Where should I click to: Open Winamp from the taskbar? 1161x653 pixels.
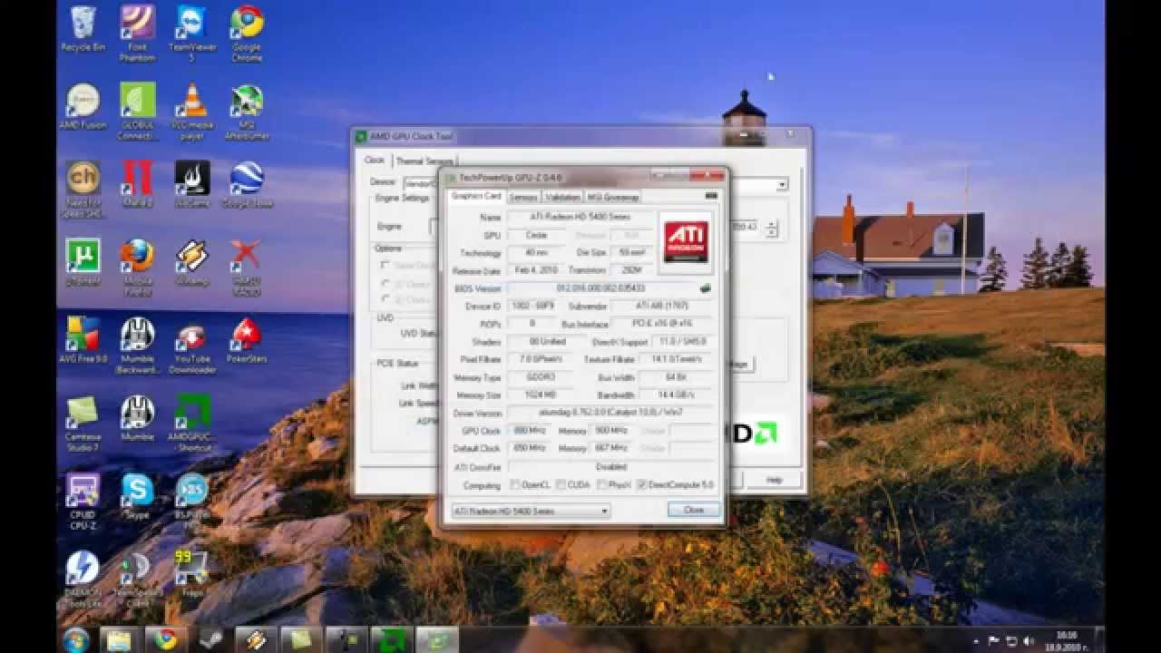pos(256,640)
